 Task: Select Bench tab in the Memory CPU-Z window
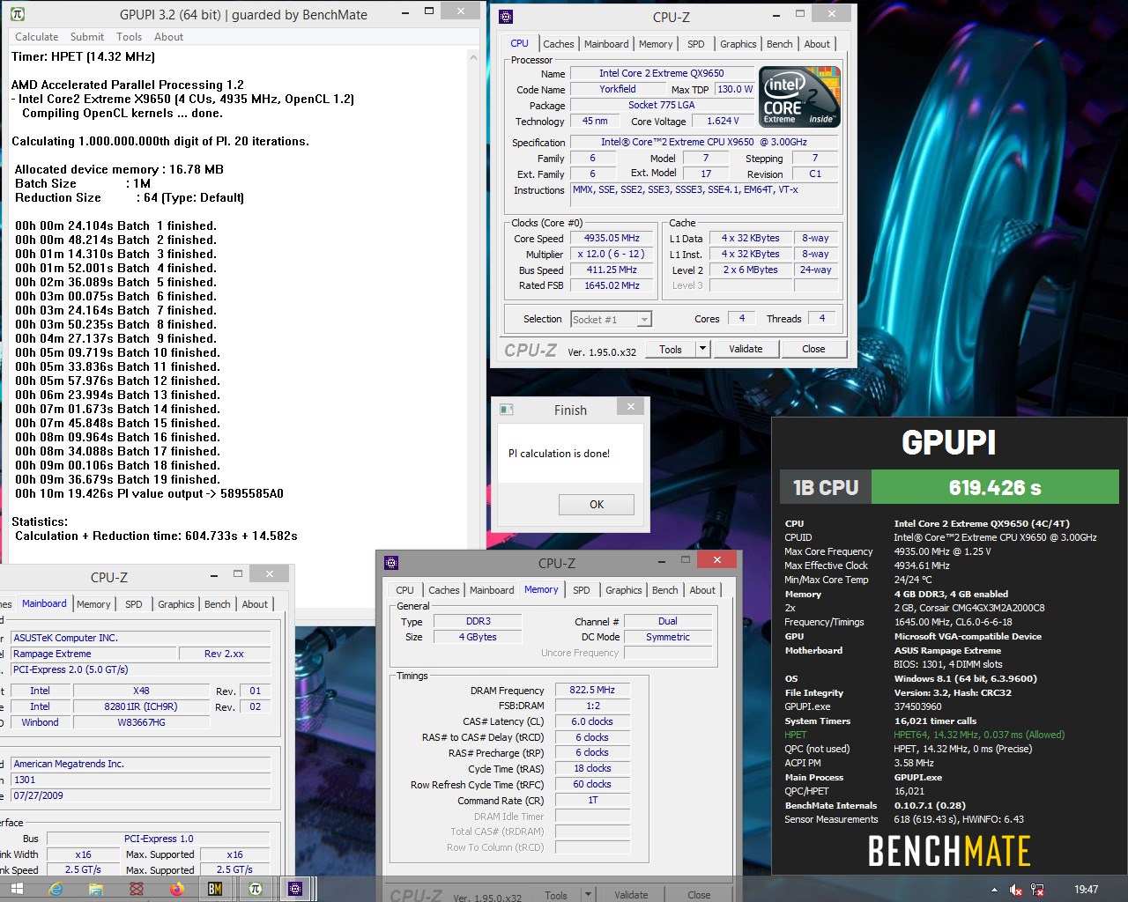click(x=665, y=590)
